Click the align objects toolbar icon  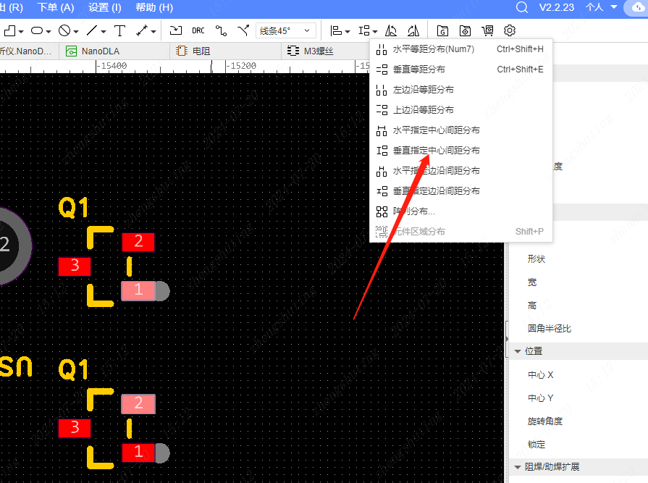click(x=335, y=30)
